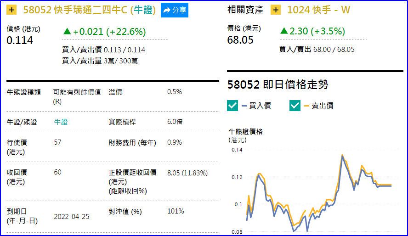
Task: Click the 實際槓桿 value 6.0倍
Action: [175, 121]
